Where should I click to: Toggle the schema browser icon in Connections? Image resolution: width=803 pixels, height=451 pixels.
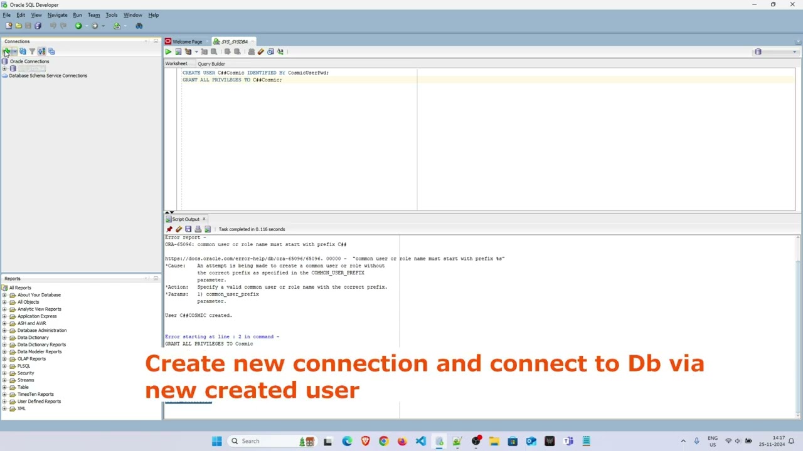click(x=41, y=51)
